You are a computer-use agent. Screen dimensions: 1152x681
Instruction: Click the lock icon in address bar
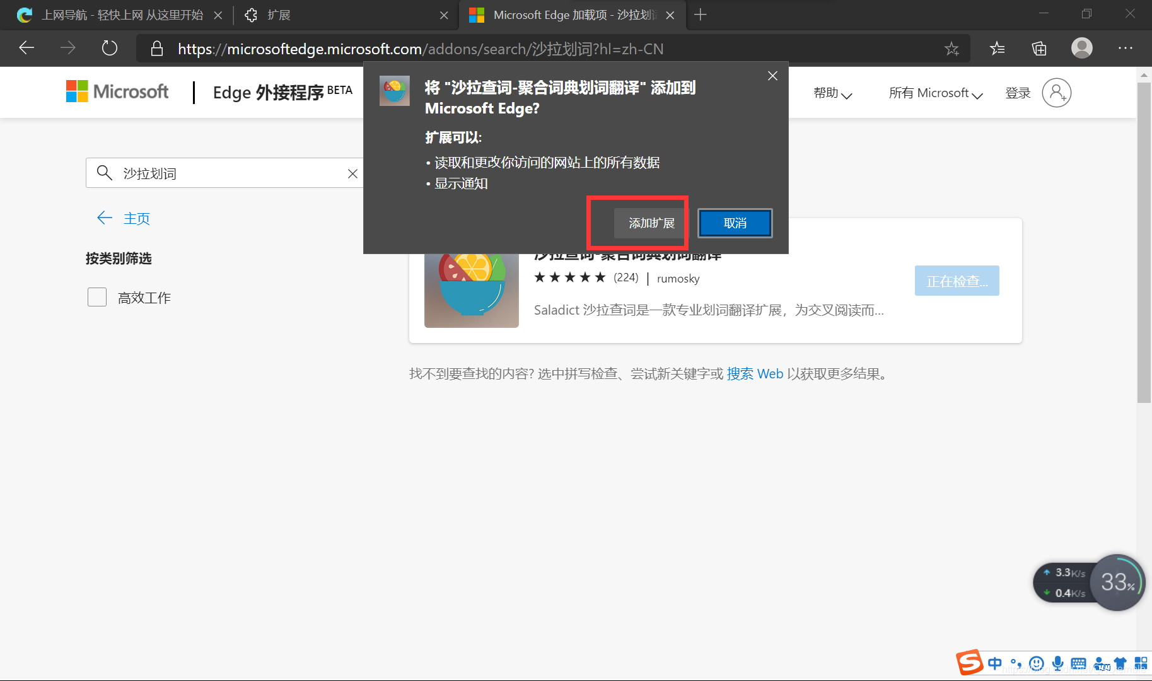(x=157, y=49)
